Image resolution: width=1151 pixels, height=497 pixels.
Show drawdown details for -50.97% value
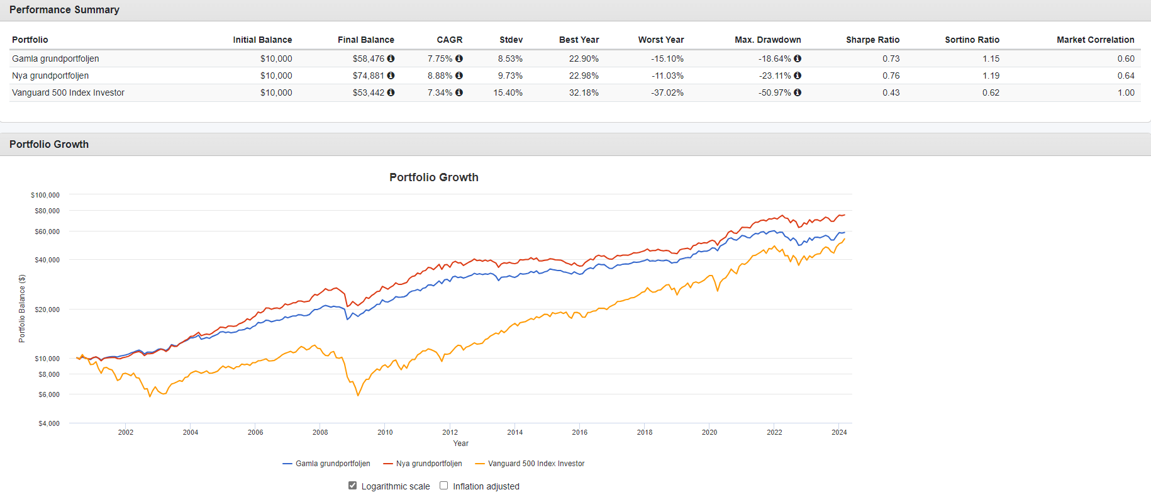tap(798, 92)
